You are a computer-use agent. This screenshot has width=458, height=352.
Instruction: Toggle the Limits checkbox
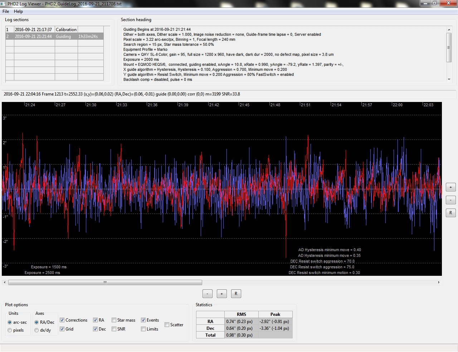tap(143, 329)
